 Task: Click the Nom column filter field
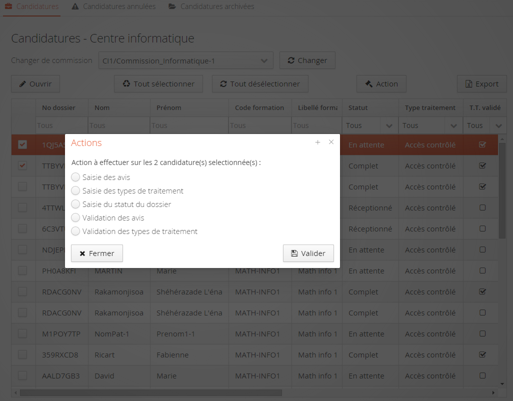tap(118, 125)
